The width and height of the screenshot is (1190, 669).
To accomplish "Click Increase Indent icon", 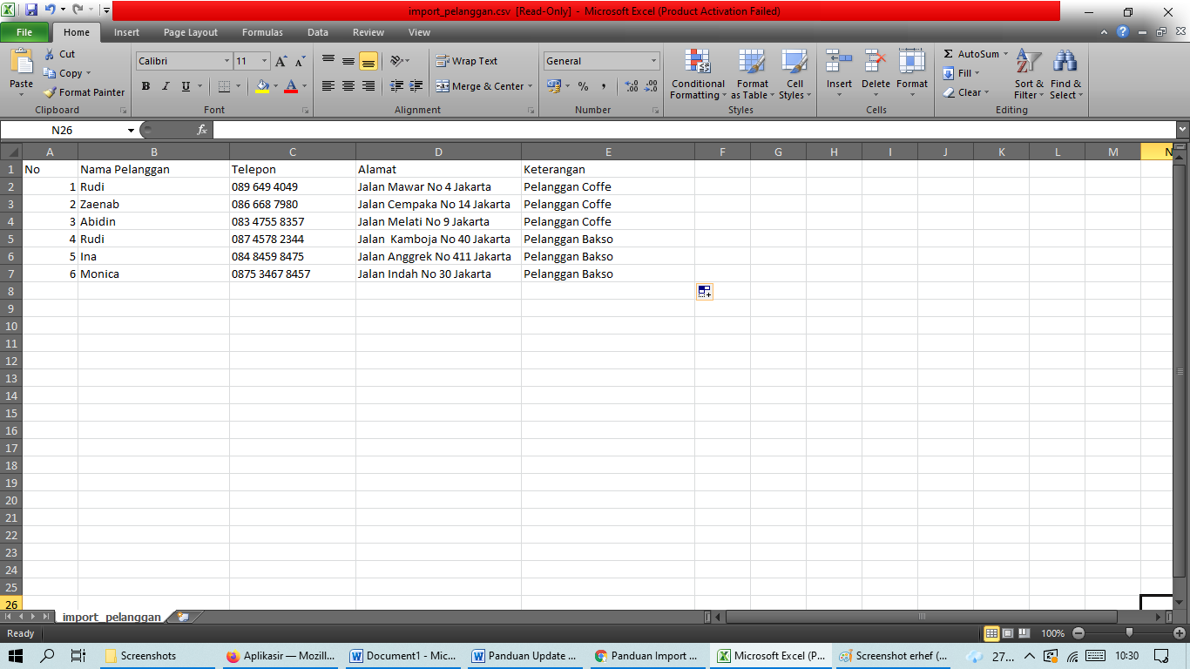I will 416,86.
